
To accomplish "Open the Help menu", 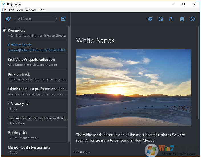I will click(x=42, y=10).
